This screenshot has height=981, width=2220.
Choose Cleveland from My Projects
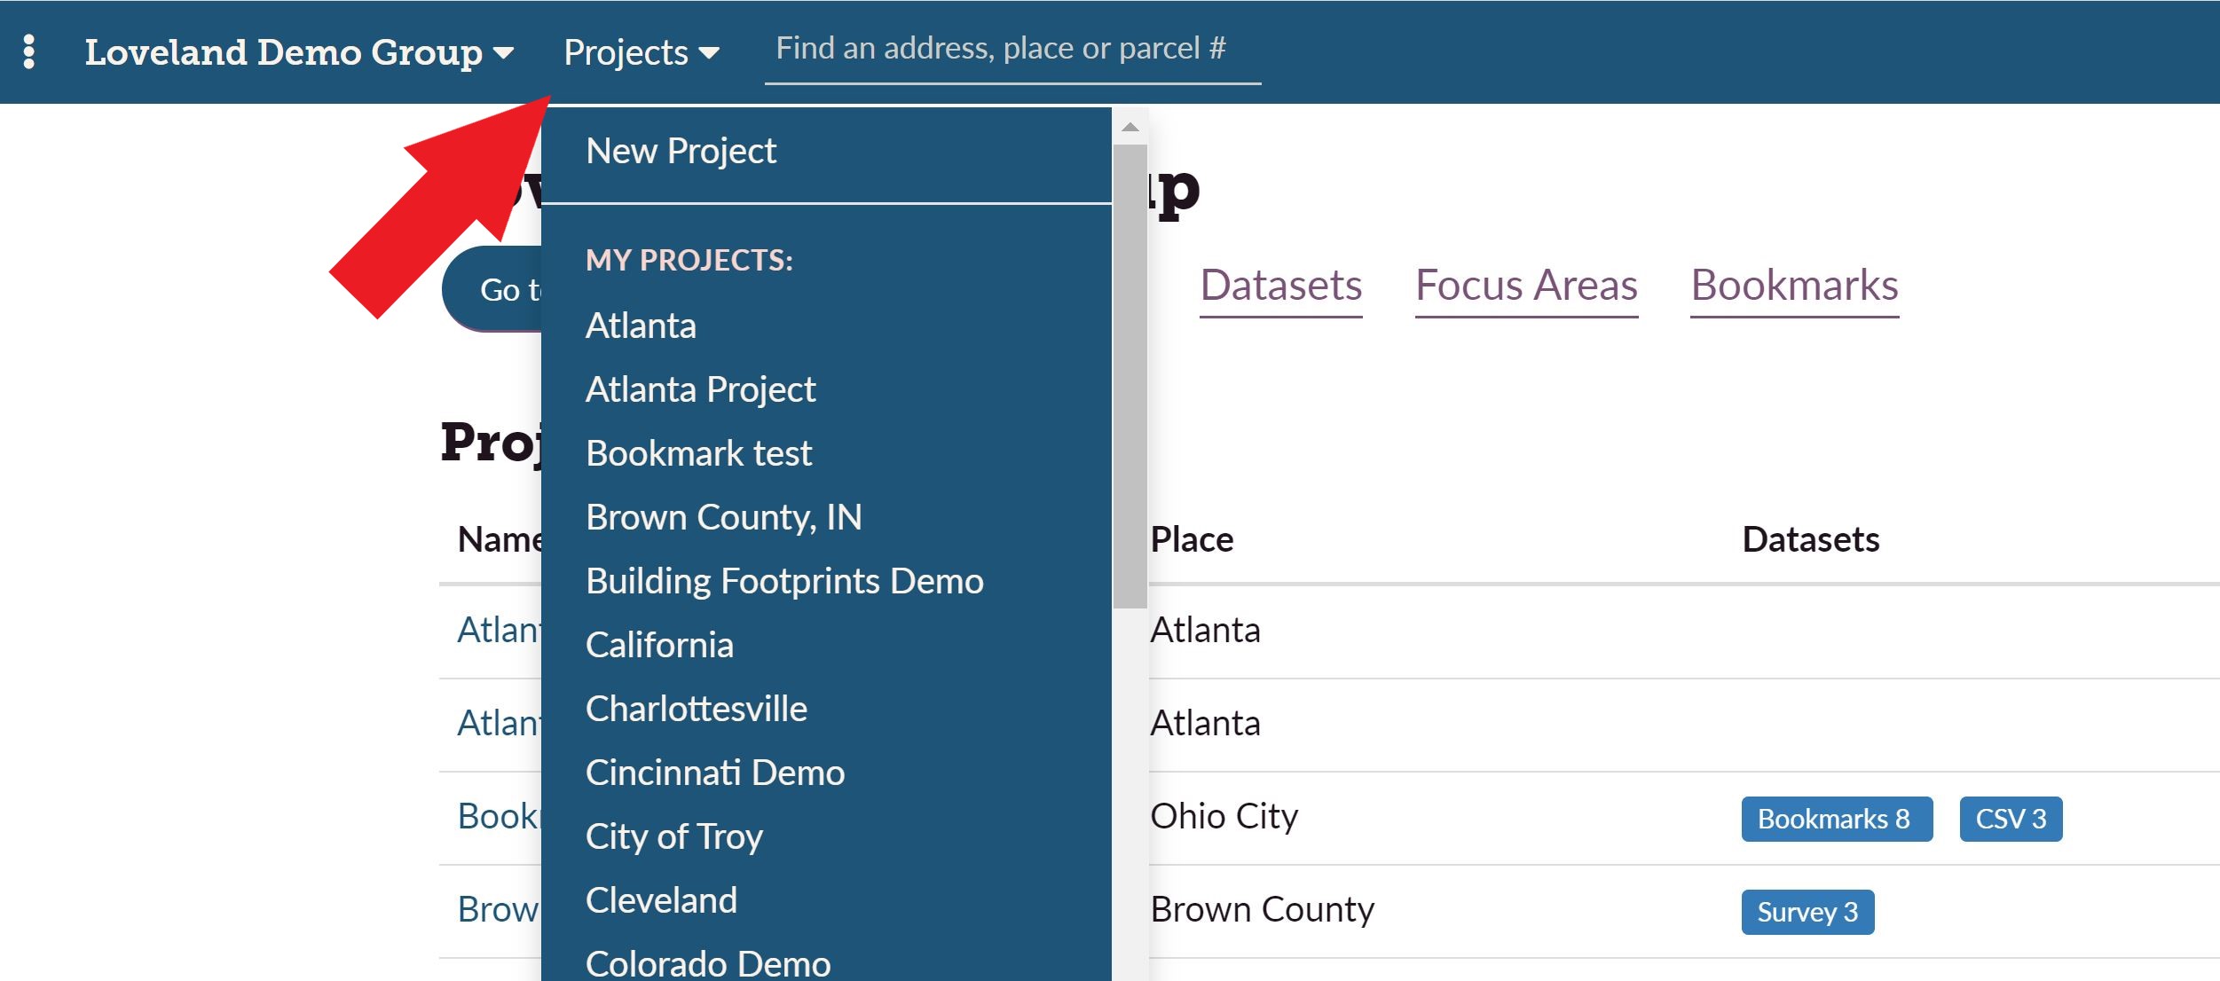(661, 900)
